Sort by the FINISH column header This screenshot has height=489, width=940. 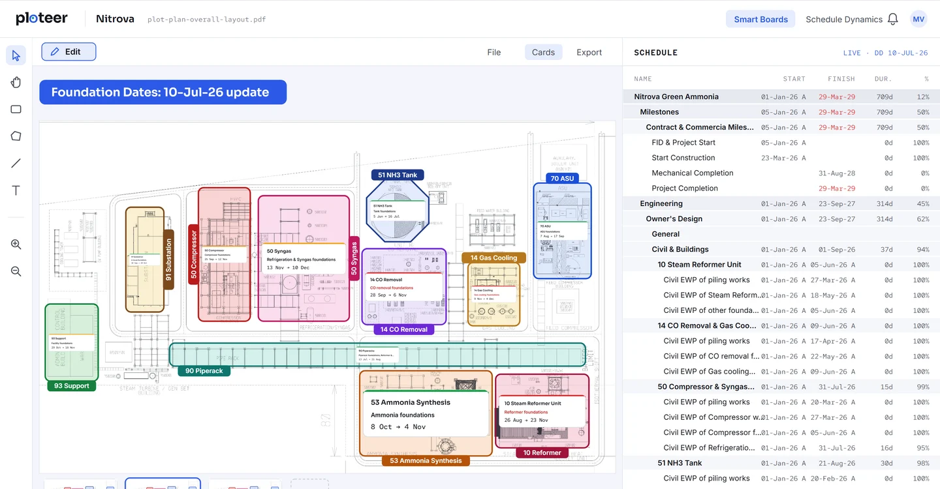(841, 79)
